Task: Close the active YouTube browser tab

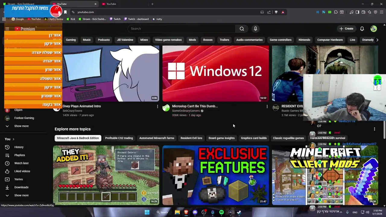Action: (x=95, y=4)
